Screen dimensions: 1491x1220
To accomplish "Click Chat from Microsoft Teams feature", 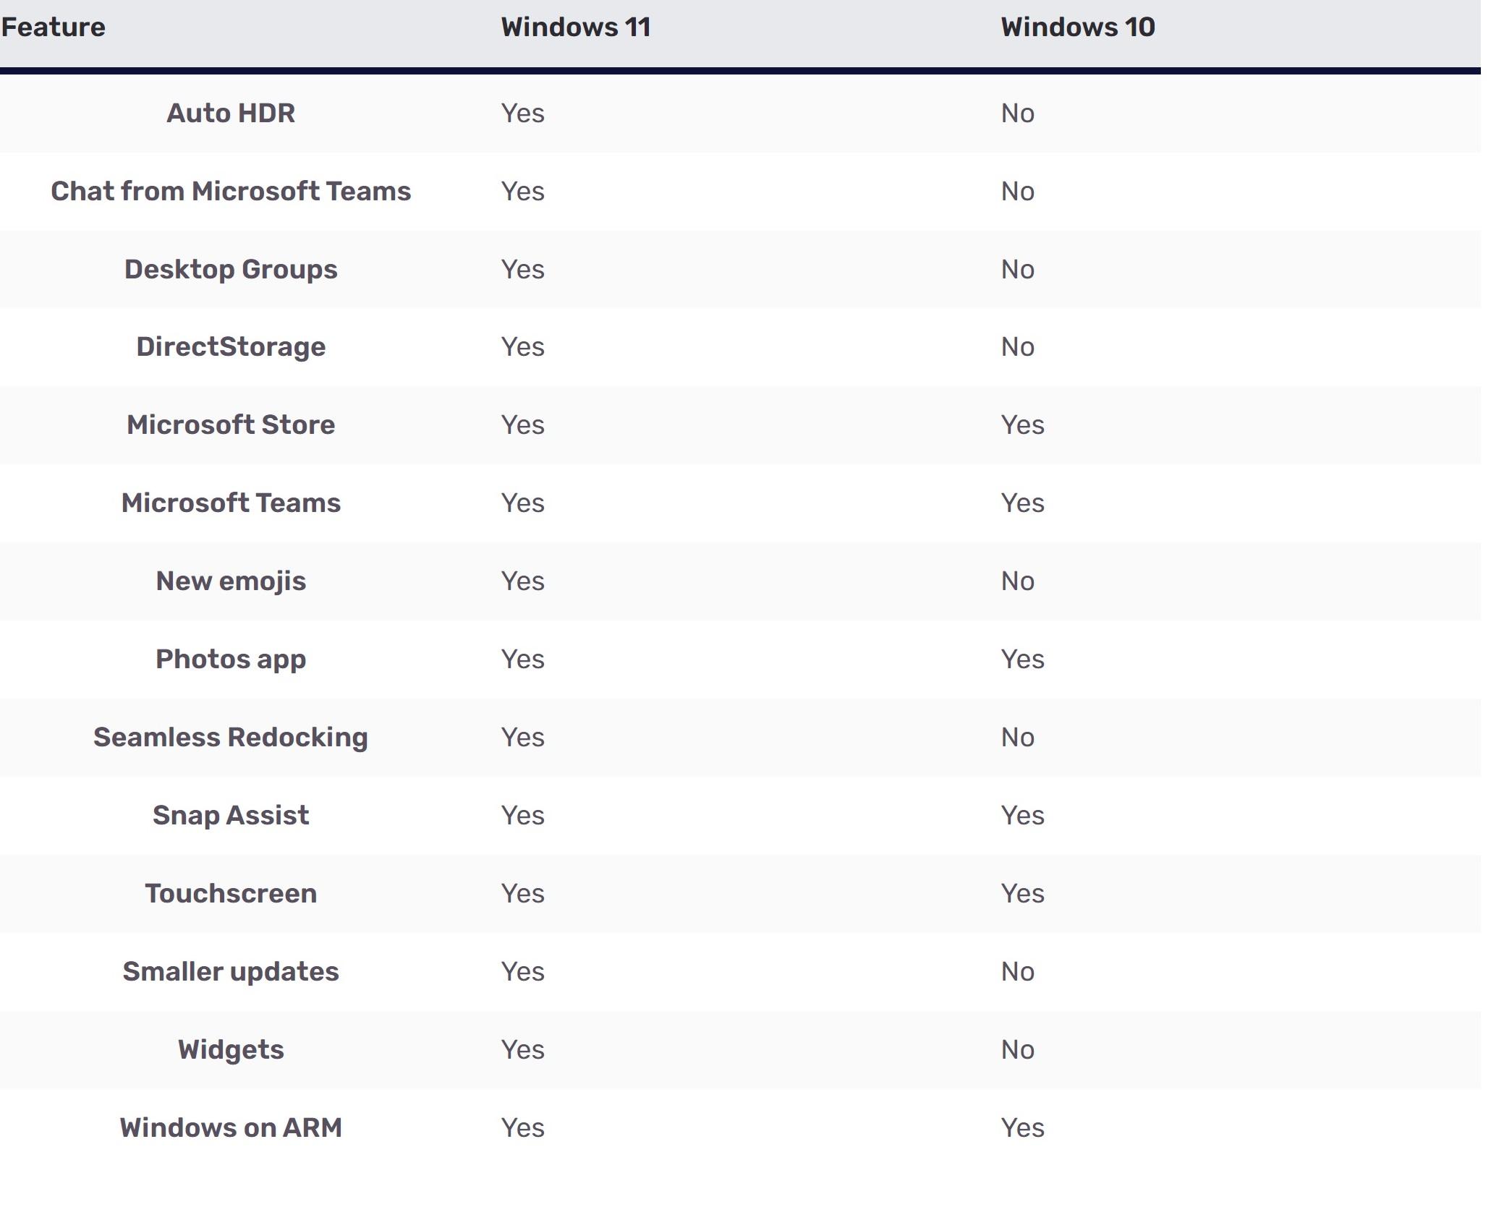I will click(x=231, y=192).
